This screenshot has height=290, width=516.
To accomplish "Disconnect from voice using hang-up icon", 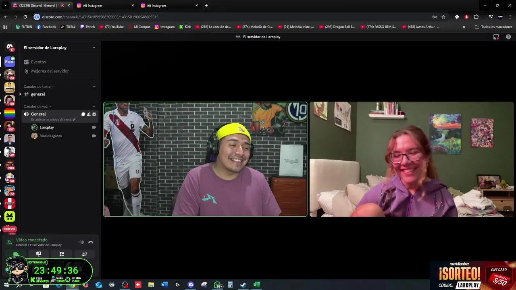I will click(x=91, y=242).
